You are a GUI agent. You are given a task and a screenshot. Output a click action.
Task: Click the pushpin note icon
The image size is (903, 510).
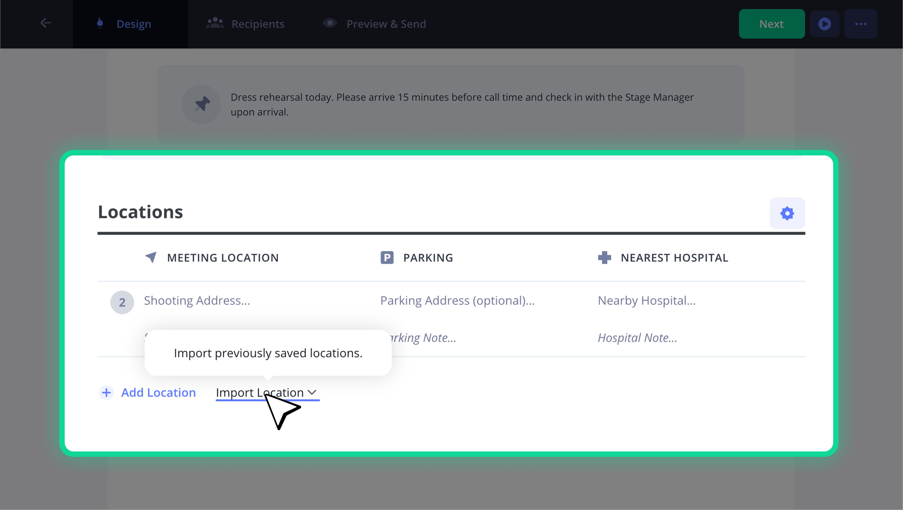point(201,104)
